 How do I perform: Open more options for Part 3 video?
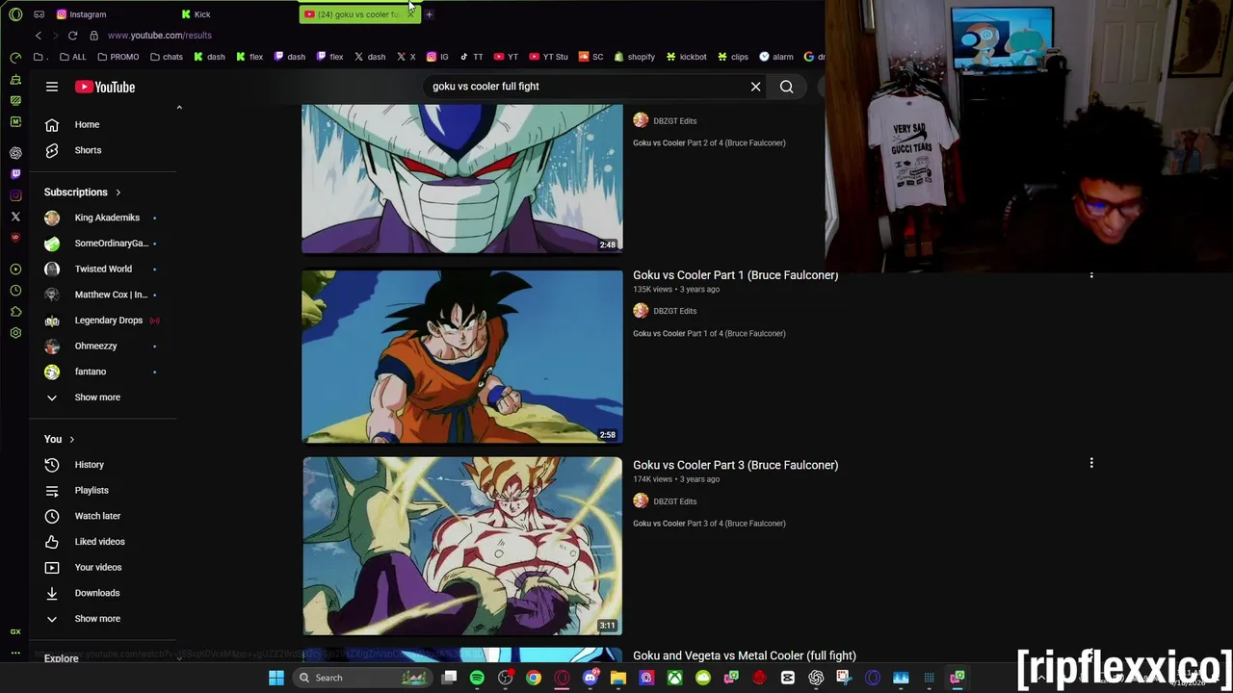pyautogui.click(x=1091, y=463)
